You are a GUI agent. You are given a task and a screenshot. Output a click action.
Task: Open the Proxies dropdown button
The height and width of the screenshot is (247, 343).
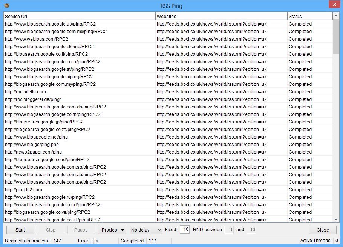click(x=112, y=230)
